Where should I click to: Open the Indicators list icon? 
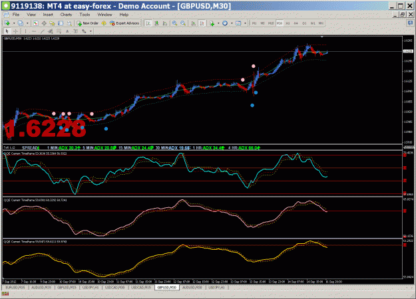[212, 23]
